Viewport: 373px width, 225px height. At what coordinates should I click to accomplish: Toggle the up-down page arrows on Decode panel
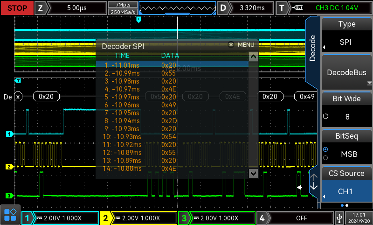(x=314, y=182)
